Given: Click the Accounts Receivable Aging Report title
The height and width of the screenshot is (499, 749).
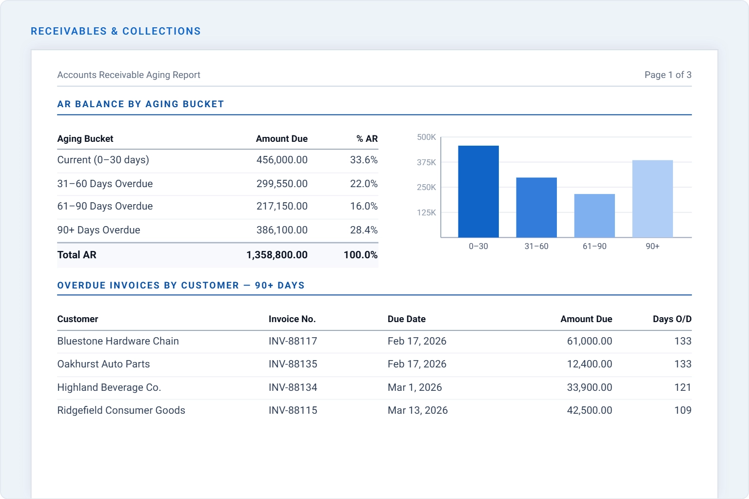Looking at the screenshot, I should 129,75.
